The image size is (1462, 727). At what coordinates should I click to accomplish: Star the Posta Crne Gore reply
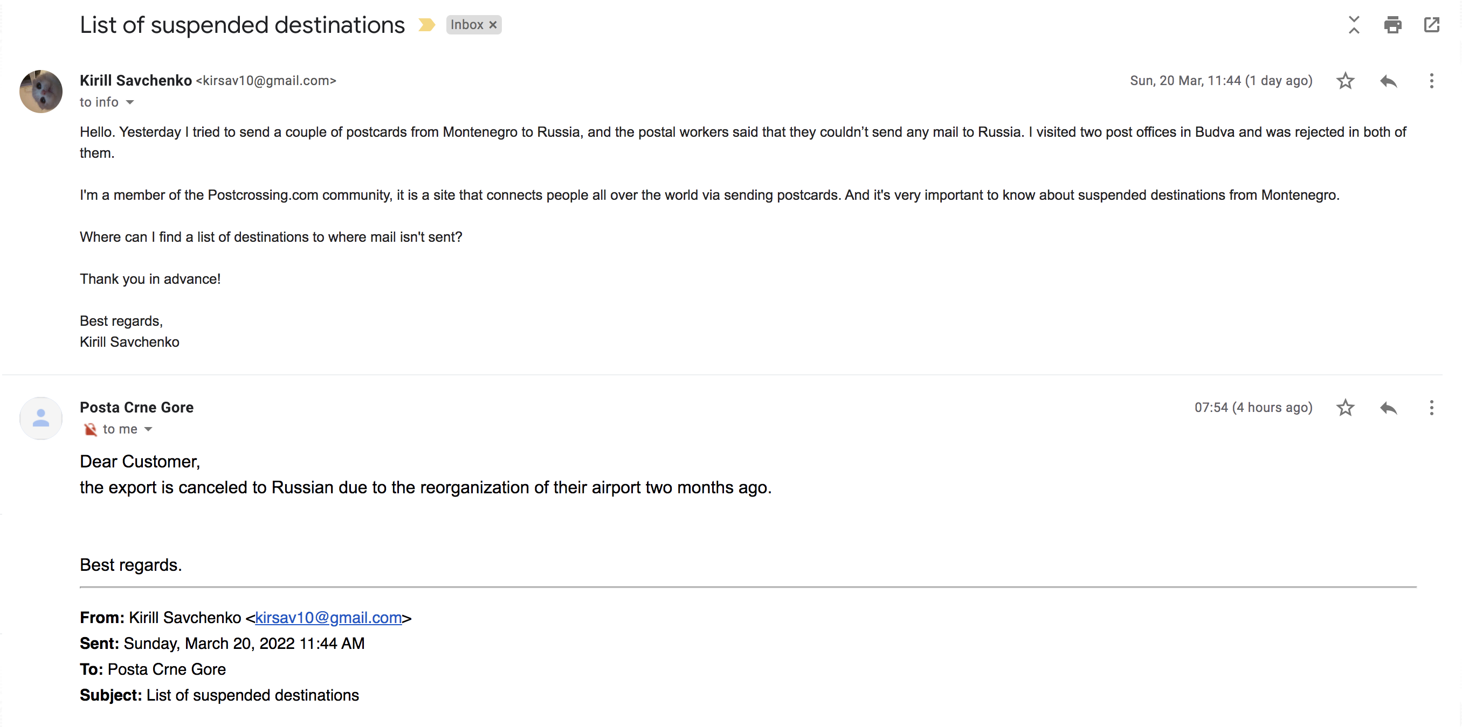click(x=1345, y=408)
